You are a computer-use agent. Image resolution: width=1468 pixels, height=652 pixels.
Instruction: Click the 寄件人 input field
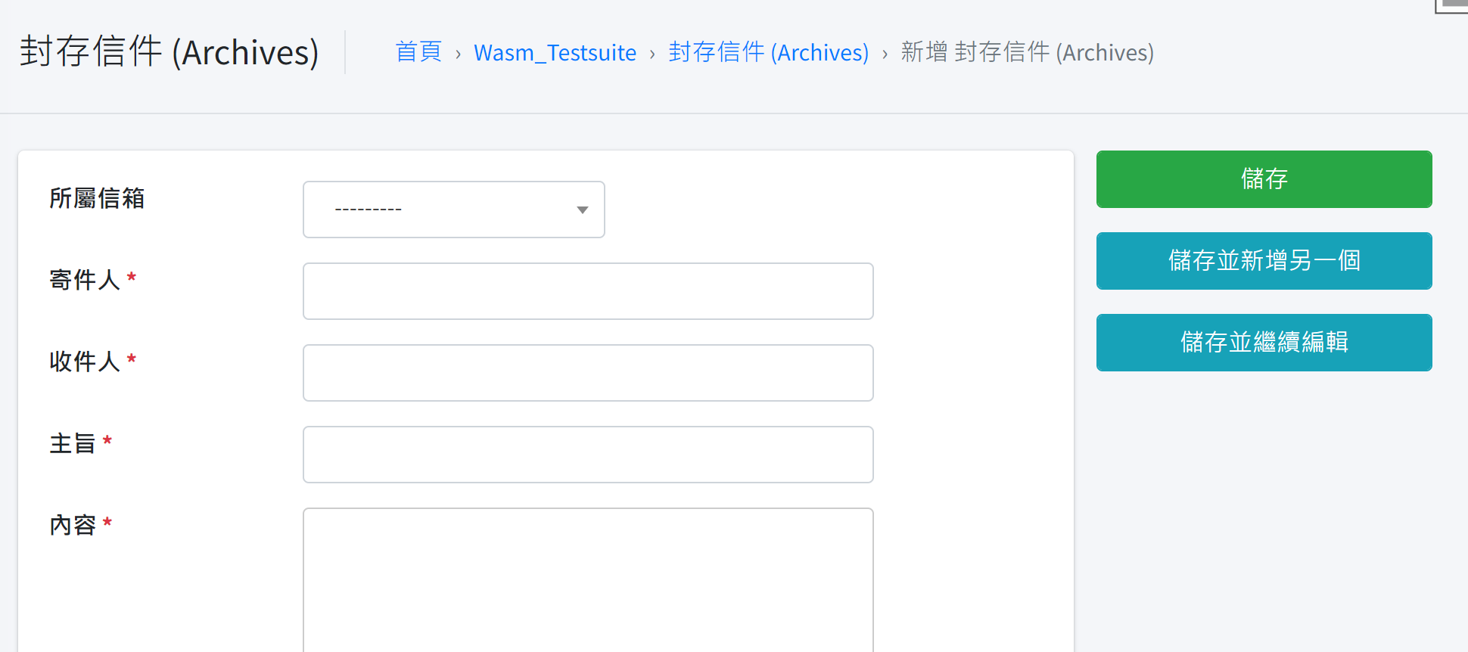click(588, 291)
